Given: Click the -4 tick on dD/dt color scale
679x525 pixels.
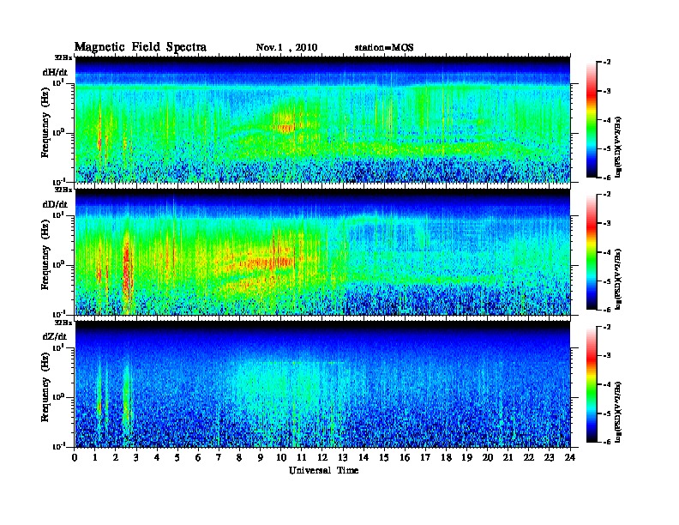Looking at the screenshot, I should point(607,252).
